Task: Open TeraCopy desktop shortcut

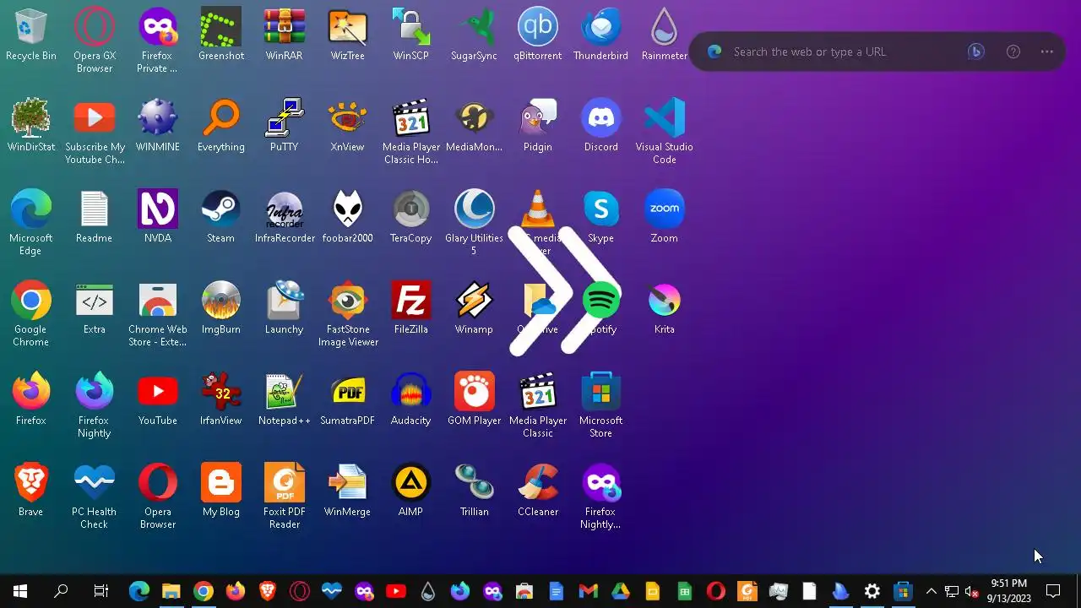Action: 410,218
